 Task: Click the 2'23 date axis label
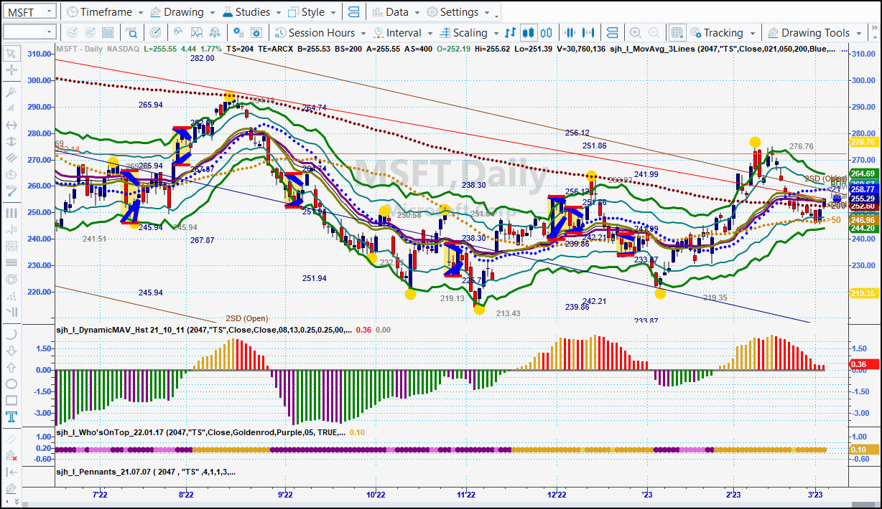(733, 495)
